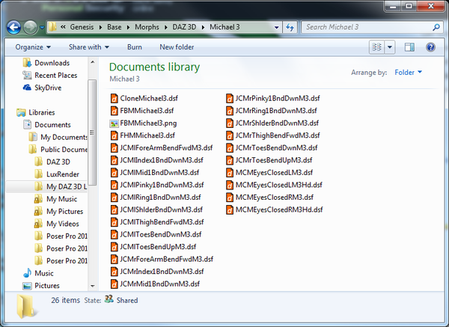Select file name MCMEyesClosedRM3Hd.dsf

coord(279,210)
